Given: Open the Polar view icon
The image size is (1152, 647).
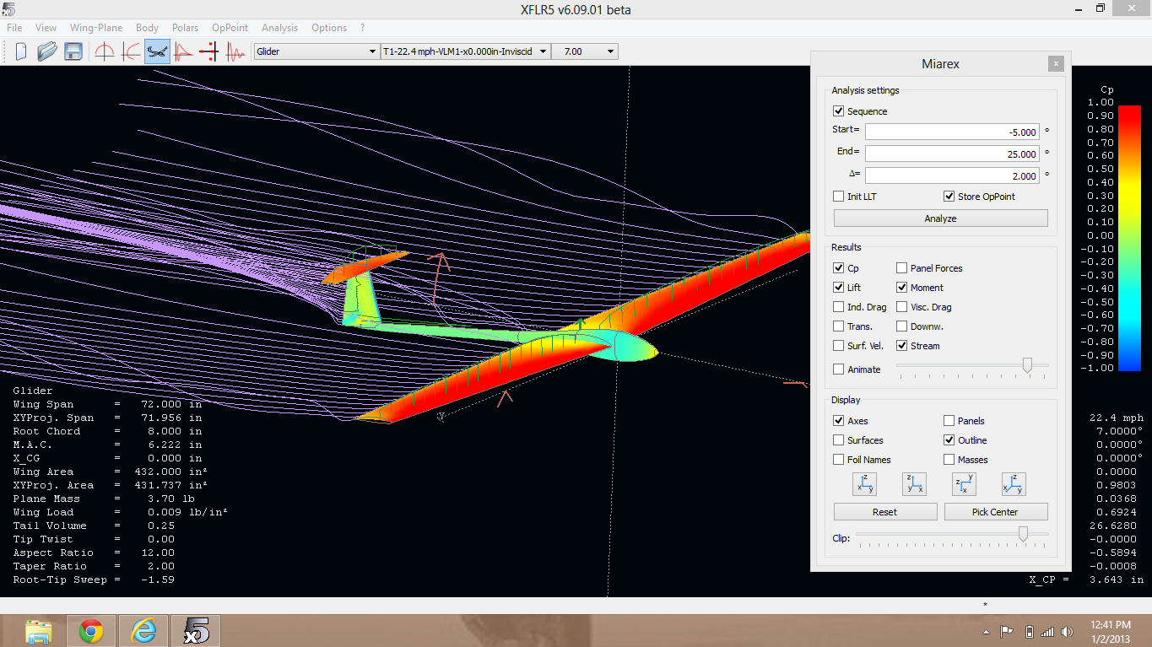Looking at the screenshot, I should coord(129,51).
